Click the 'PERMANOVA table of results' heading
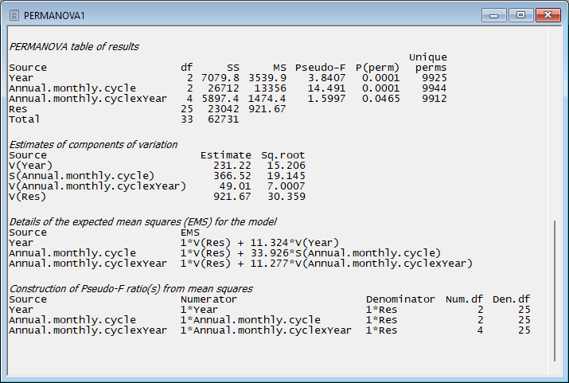Image resolution: width=569 pixels, height=383 pixels. 74,47
